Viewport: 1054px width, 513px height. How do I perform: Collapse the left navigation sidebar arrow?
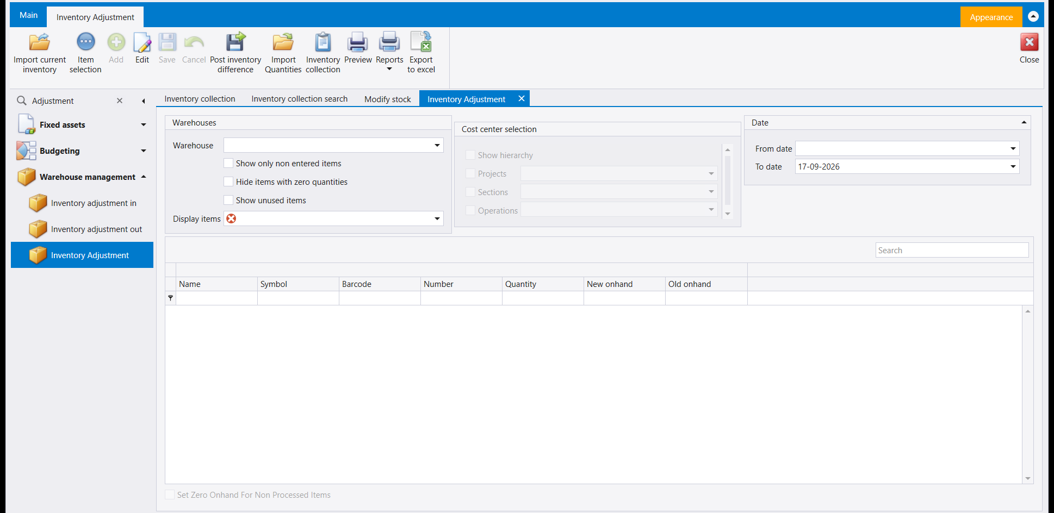tap(144, 101)
